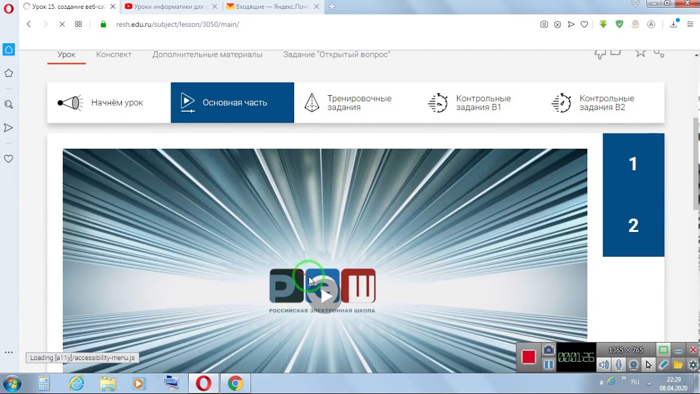Open Opera main menu logo

coord(8,8)
